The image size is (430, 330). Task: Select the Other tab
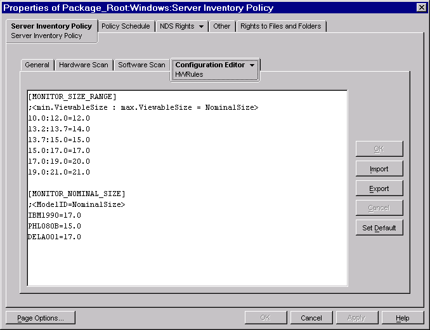click(x=221, y=26)
